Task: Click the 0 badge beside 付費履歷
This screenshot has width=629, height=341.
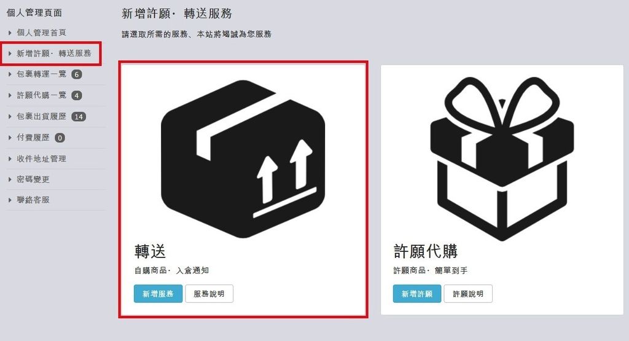Action: [60, 138]
